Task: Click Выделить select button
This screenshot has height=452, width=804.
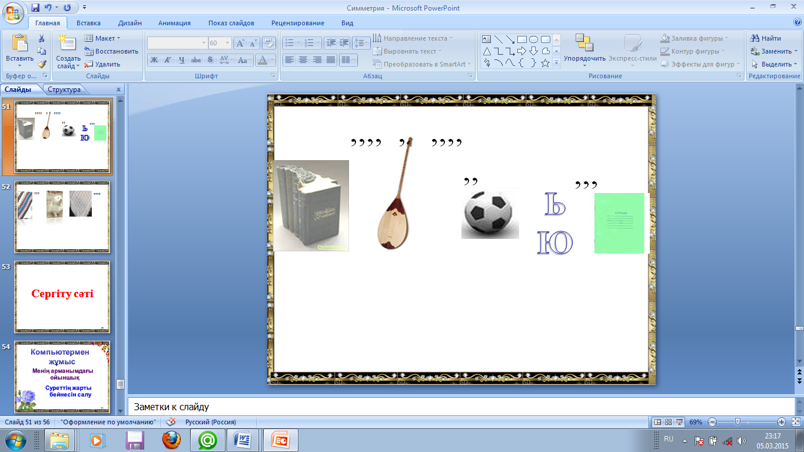Action: (773, 64)
